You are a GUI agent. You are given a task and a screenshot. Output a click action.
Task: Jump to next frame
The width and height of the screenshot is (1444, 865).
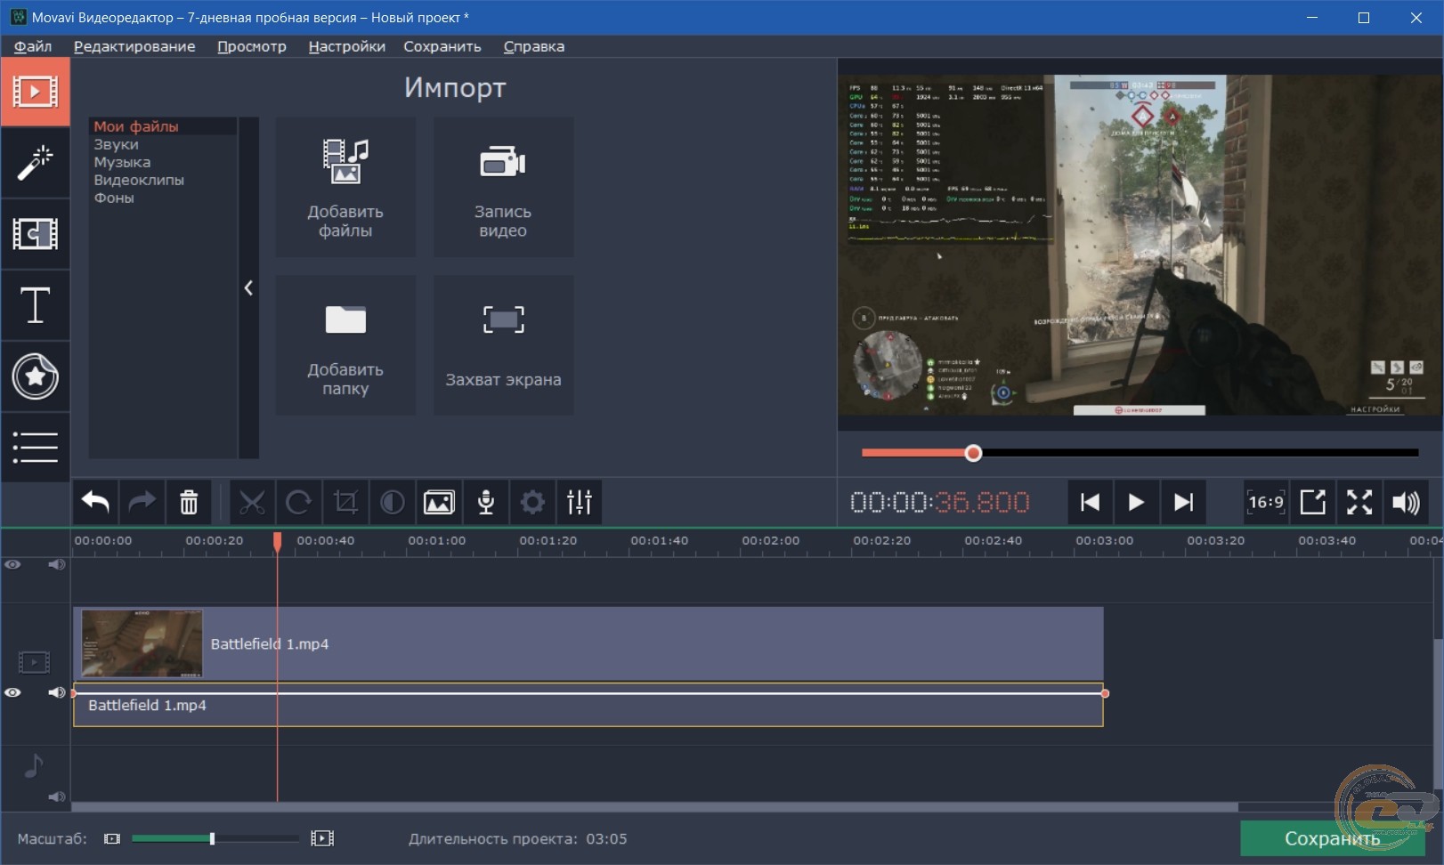[1183, 503]
